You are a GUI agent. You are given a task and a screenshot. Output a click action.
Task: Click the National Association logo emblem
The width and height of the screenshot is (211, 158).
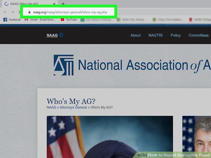click(63, 65)
